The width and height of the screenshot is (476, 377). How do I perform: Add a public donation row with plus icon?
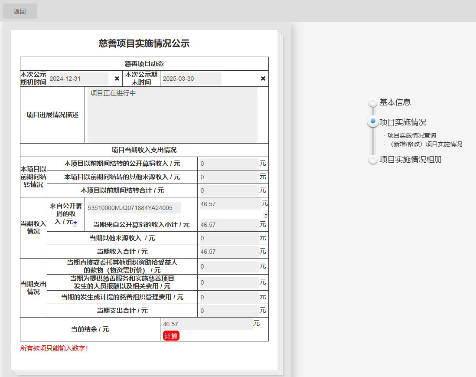tap(75, 223)
